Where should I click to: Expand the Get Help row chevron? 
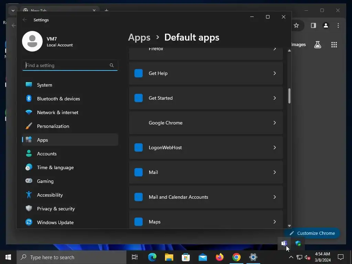click(275, 73)
